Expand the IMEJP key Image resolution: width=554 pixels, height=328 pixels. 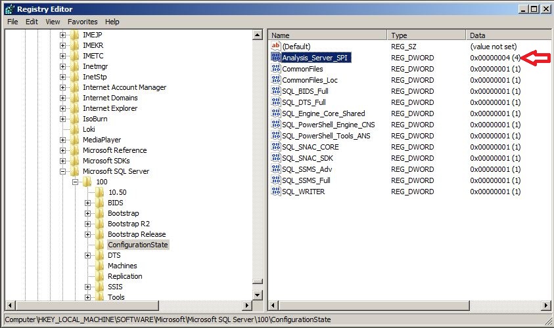tap(62, 35)
